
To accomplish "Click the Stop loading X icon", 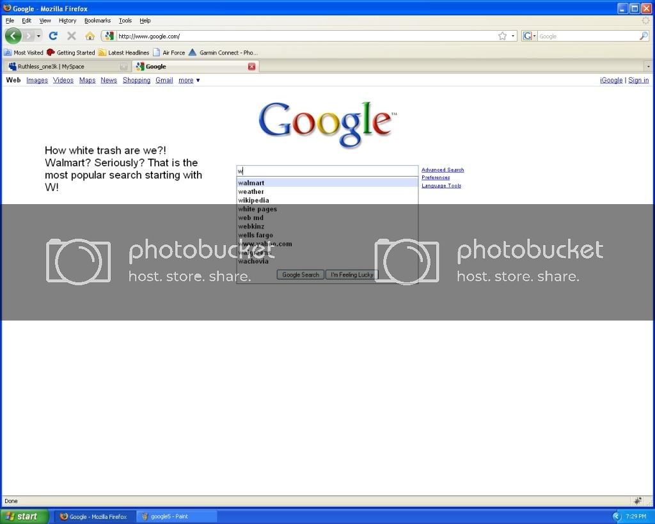I will (72, 36).
